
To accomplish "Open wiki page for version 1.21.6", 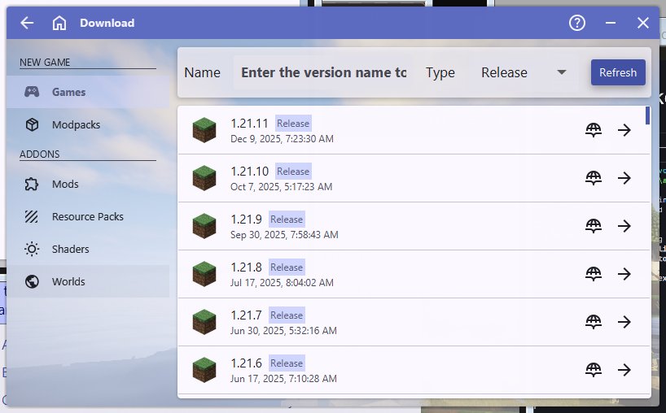I will [x=594, y=369].
